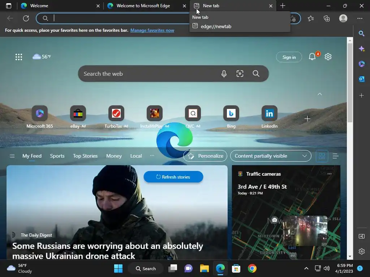Select the Local feed tab
The image size is (370, 277).
pyautogui.click(x=136, y=156)
